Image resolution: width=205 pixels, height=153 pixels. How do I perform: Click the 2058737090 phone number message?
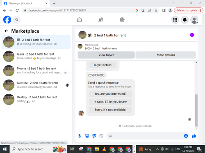pos(96,75)
